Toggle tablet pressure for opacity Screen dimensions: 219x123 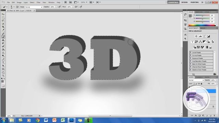[60, 7]
